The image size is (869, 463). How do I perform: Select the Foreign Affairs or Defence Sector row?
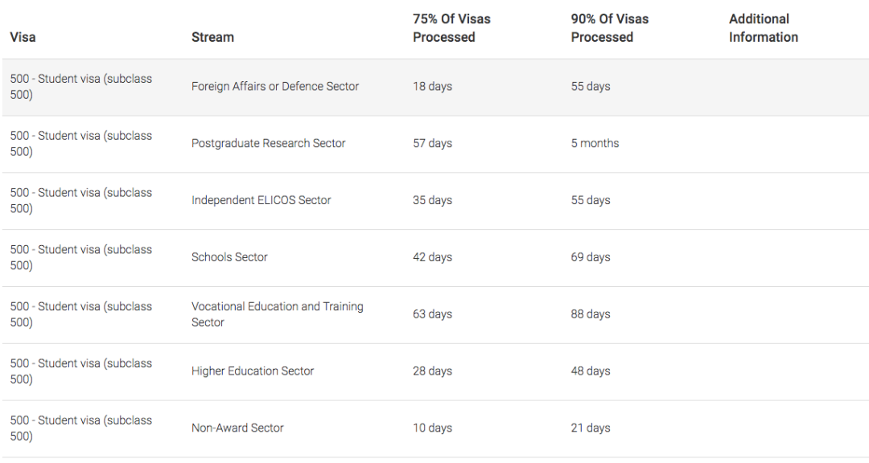pyautogui.click(x=434, y=87)
